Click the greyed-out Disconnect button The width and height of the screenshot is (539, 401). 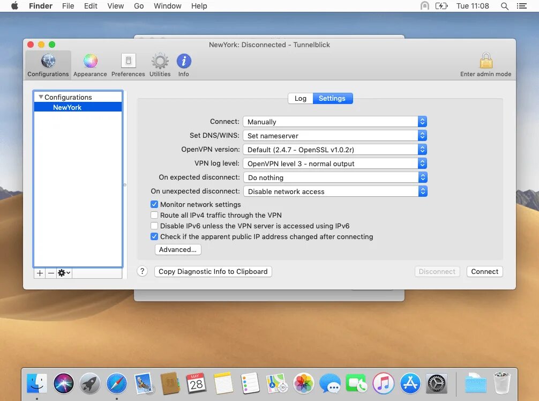[x=437, y=272]
